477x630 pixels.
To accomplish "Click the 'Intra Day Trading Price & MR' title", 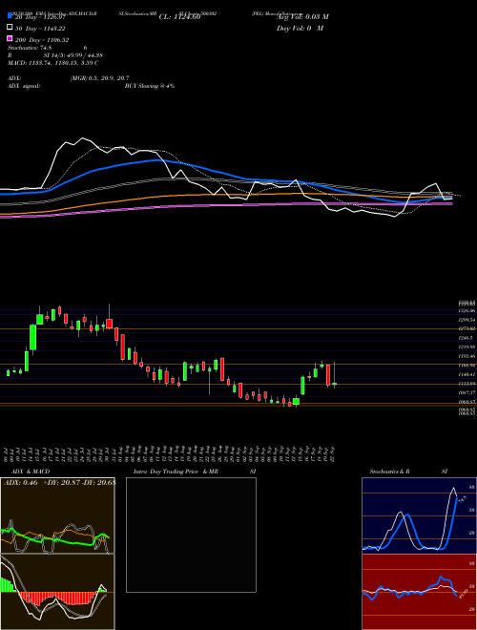I will pos(176,472).
